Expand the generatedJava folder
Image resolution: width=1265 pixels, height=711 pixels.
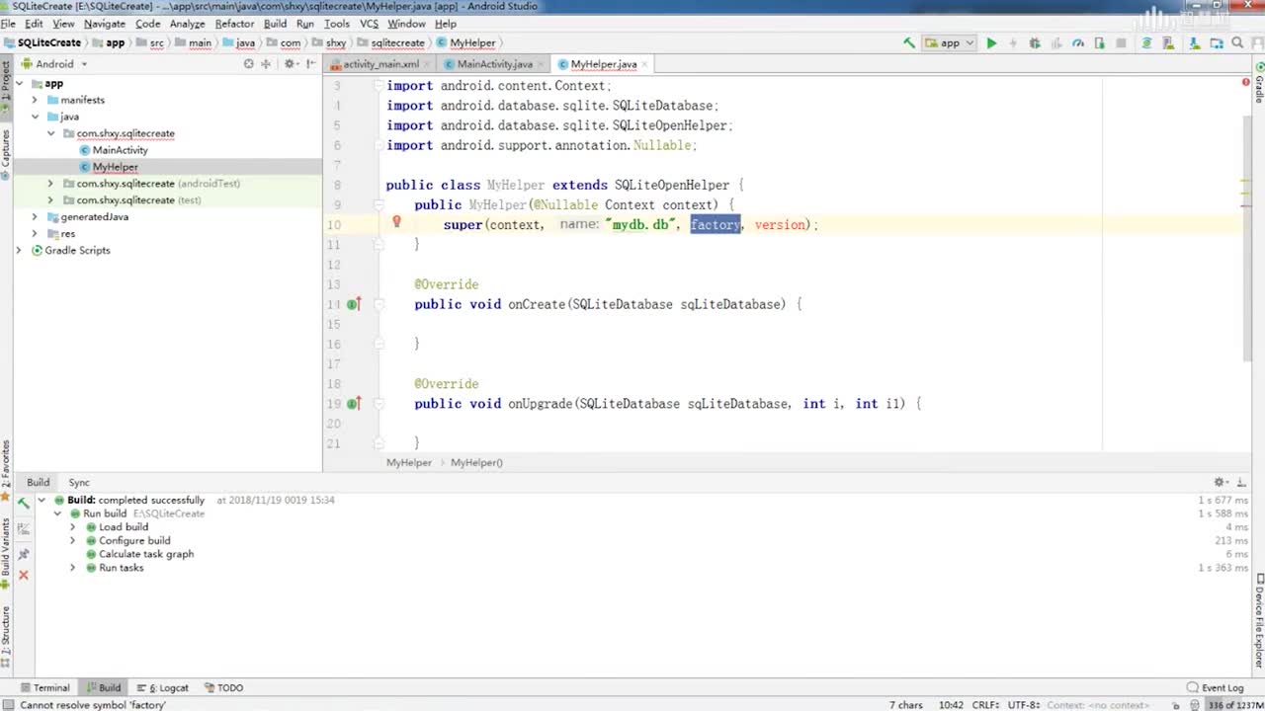tap(35, 217)
